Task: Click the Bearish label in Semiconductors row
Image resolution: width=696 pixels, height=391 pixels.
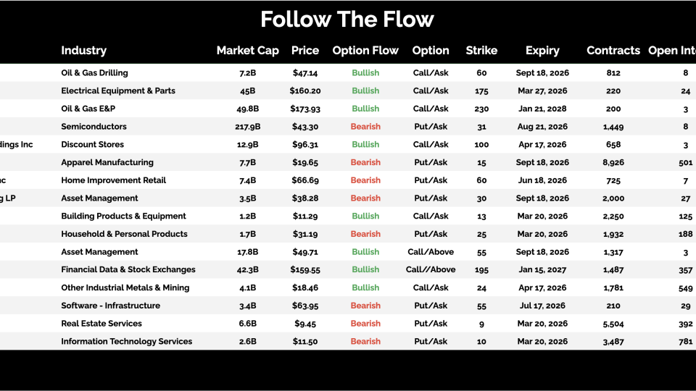Action: 365,127
